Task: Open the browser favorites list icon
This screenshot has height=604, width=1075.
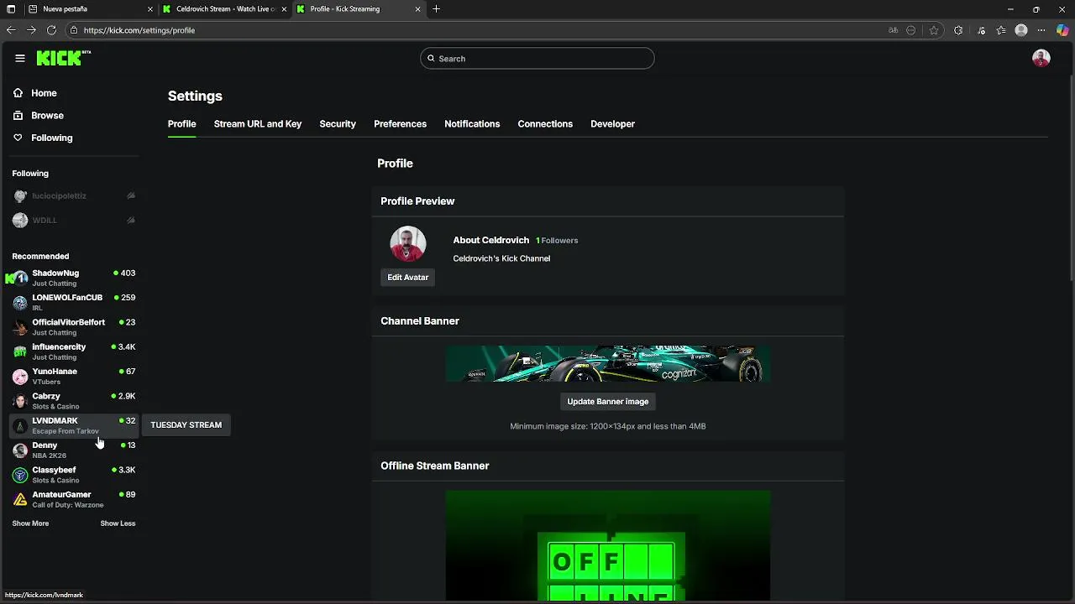Action: click(x=1001, y=30)
